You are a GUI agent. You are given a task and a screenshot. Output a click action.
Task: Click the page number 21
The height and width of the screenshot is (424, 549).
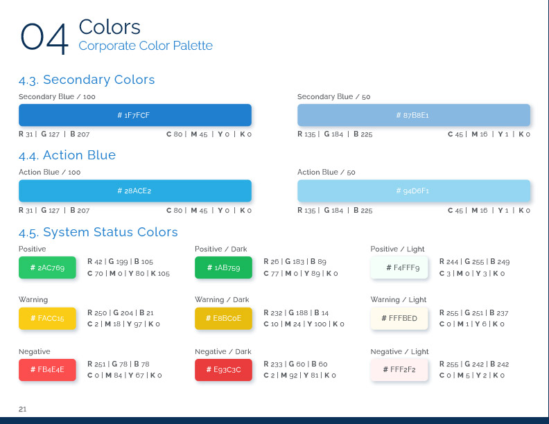click(23, 409)
